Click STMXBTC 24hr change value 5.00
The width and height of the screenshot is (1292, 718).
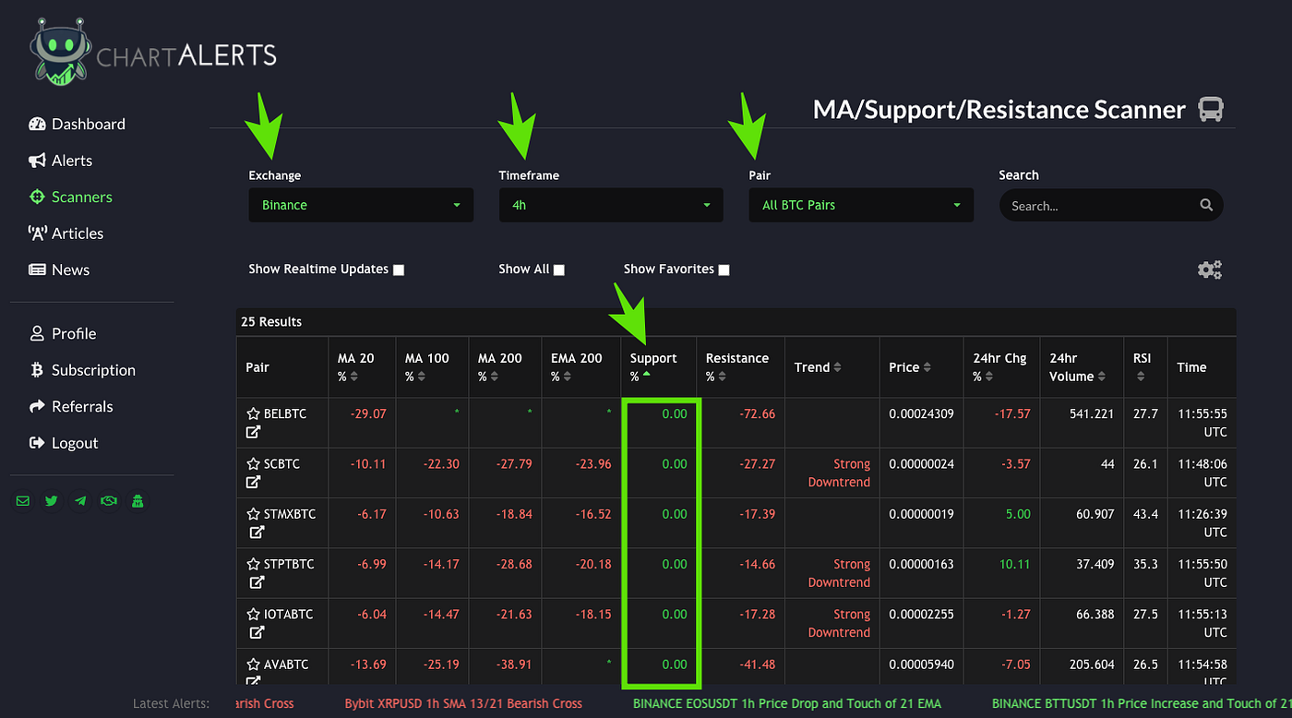click(1018, 514)
